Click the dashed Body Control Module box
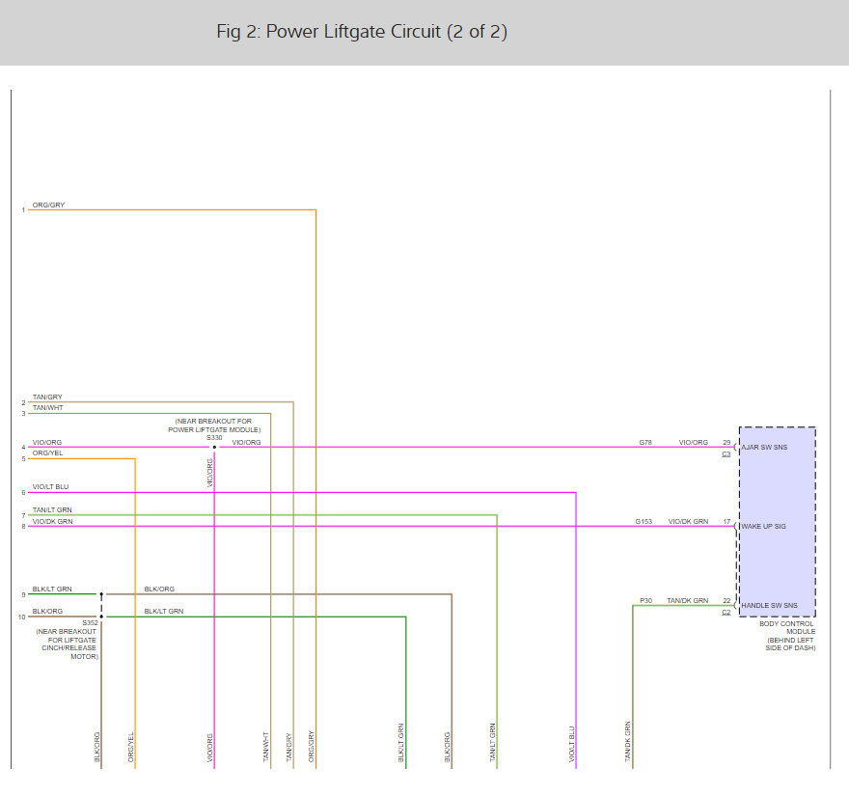 (x=778, y=522)
